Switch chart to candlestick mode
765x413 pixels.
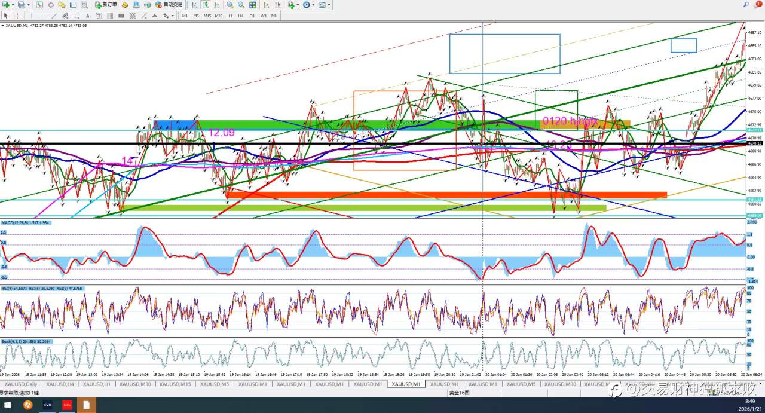(205, 5)
